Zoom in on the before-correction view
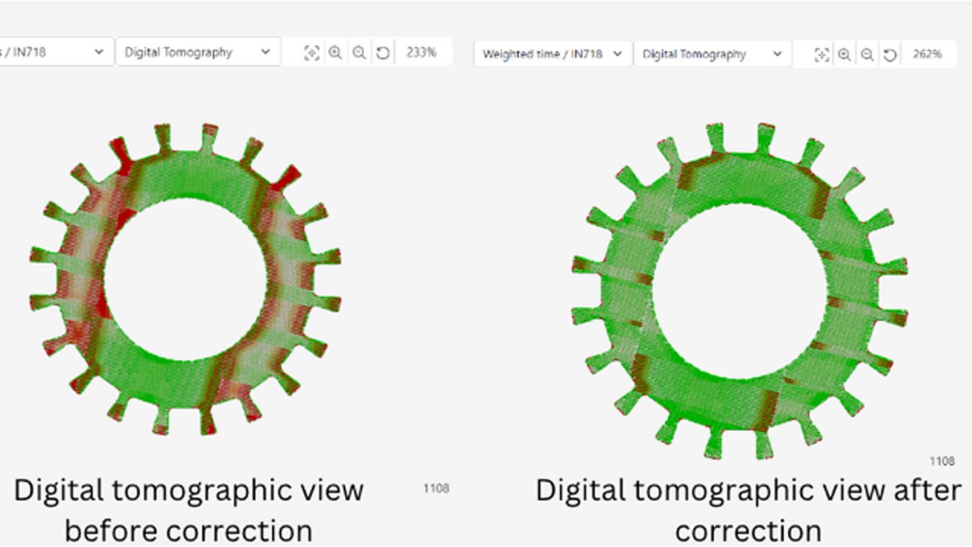972x547 pixels. [x=335, y=53]
